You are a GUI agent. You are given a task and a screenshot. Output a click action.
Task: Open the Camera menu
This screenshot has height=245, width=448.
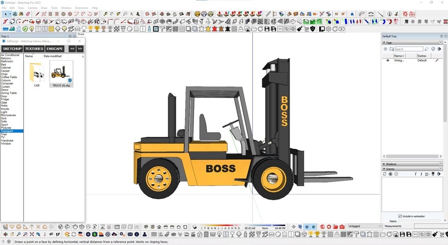pyautogui.click(x=33, y=8)
